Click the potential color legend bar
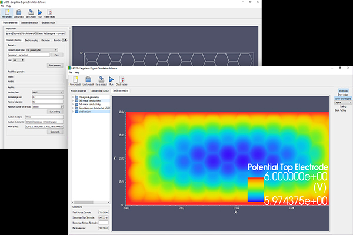Viewport: 353px width, 235px height. tap(256, 190)
